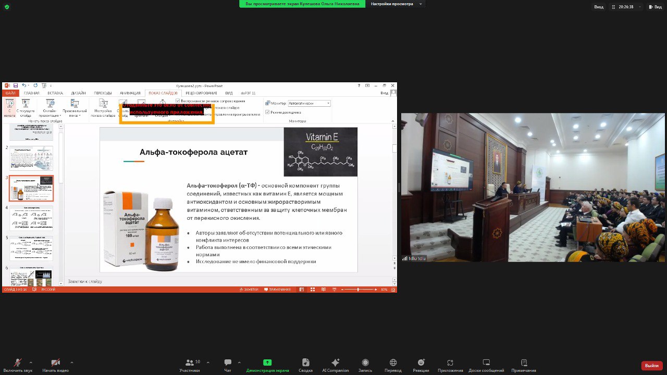Image resolution: width=667 pixels, height=375 pixels.
Task: Open the Доски сообщений whiteboards icon
Action: click(x=486, y=362)
